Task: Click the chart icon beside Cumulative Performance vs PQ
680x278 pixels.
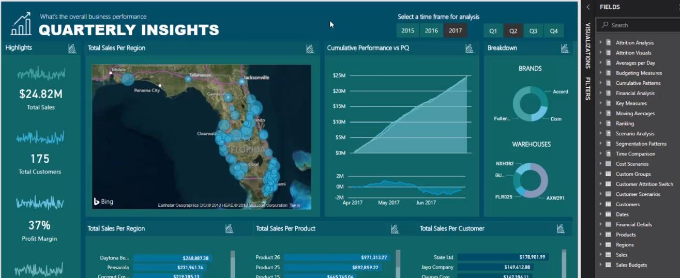Action: coord(470,48)
